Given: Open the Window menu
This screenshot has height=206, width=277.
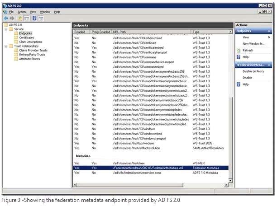Looking at the screenshot, I should [x=45, y=12].
